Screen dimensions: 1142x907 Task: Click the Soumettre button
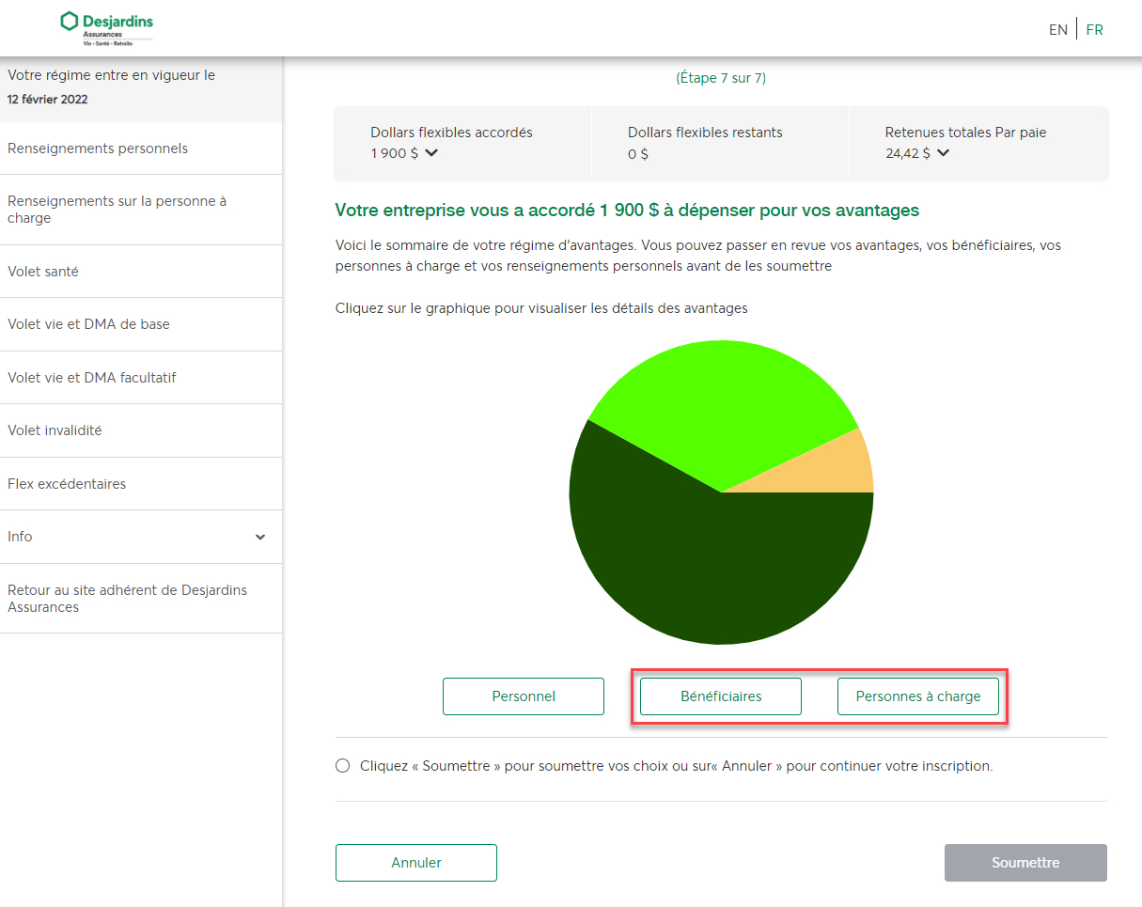pos(1025,863)
